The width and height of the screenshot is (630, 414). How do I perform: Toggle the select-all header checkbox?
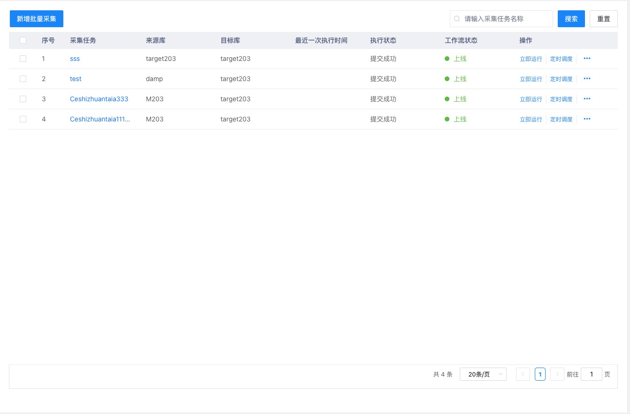point(23,40)
